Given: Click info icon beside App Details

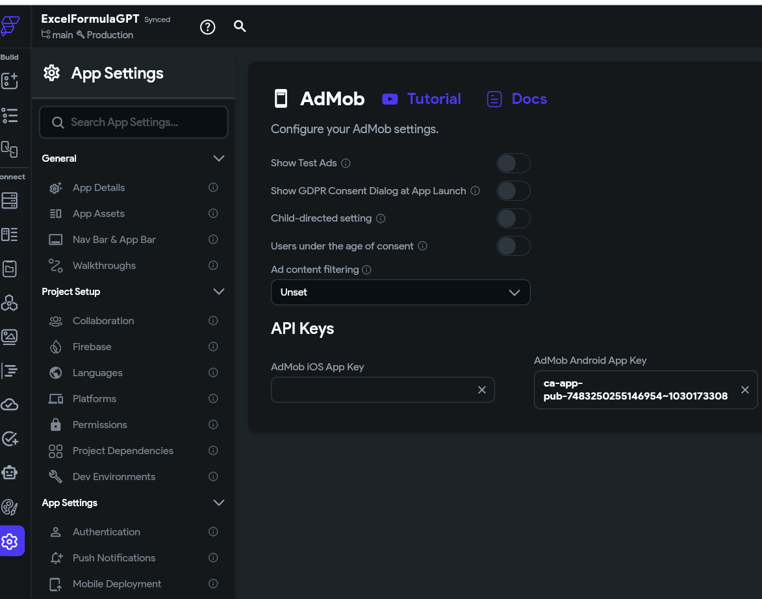Looking at the screenshot, I should coord(213,187).
